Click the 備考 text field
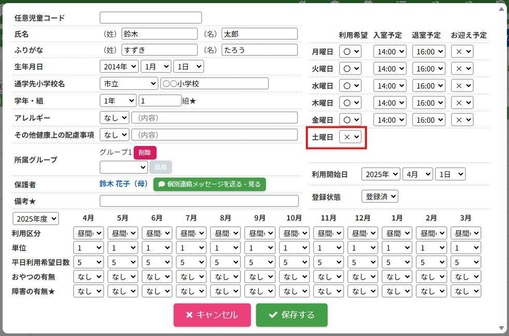The image size is (509, 336). click(199, 201)
